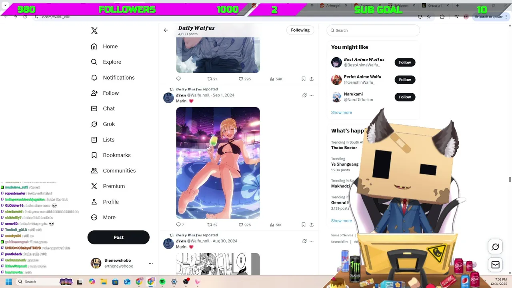
Task: Open Communities in the sidebar
Action: [x=113, y=171]
